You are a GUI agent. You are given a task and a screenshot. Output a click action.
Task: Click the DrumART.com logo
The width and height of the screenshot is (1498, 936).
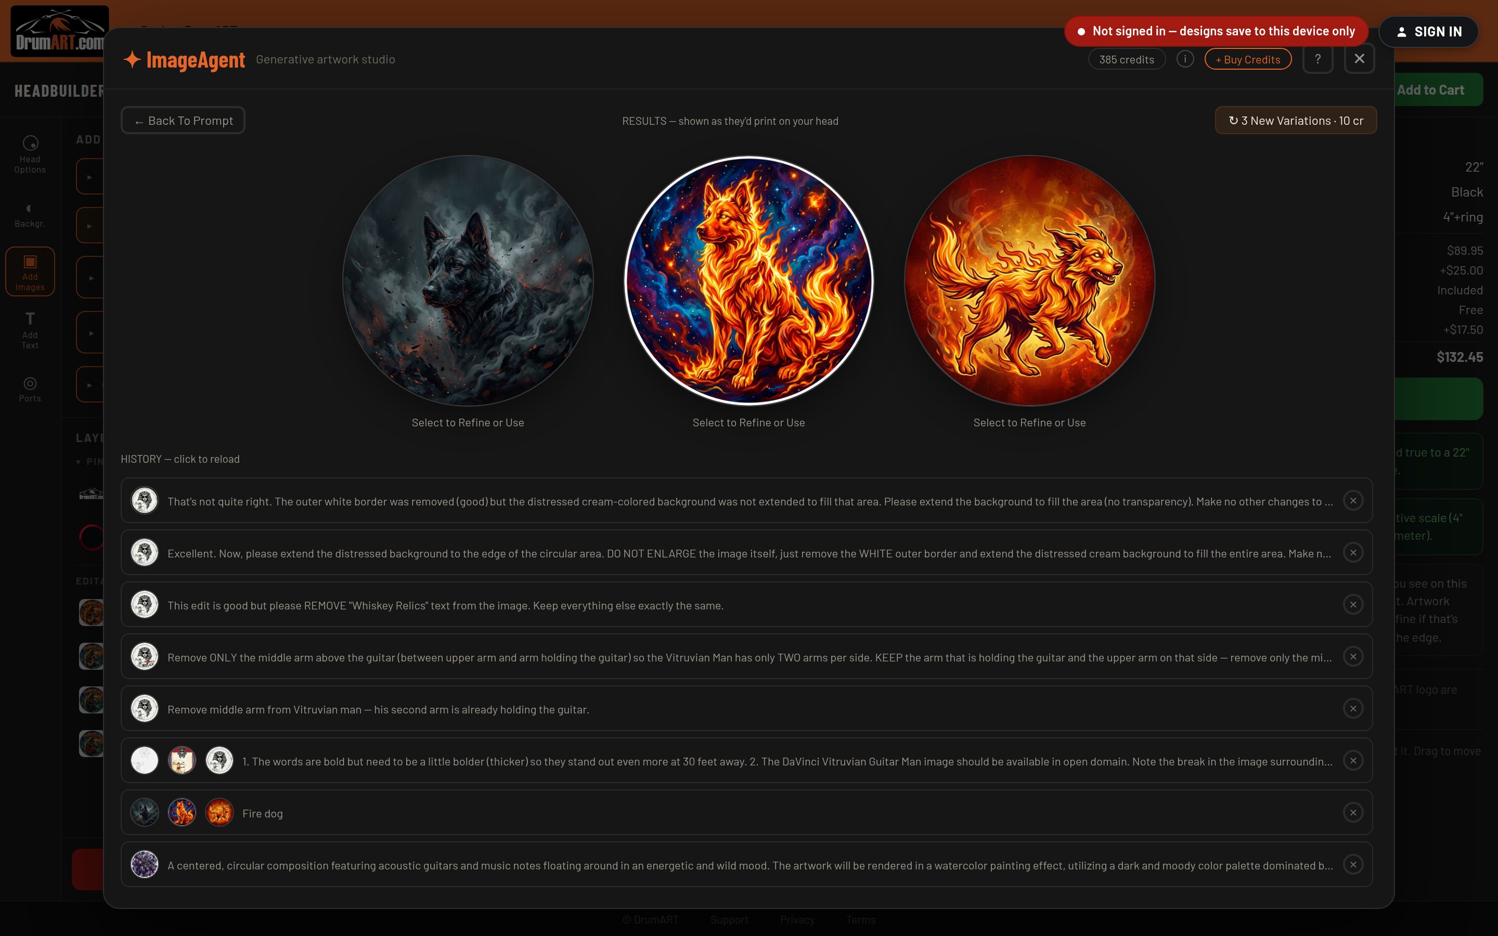point(60,31)
